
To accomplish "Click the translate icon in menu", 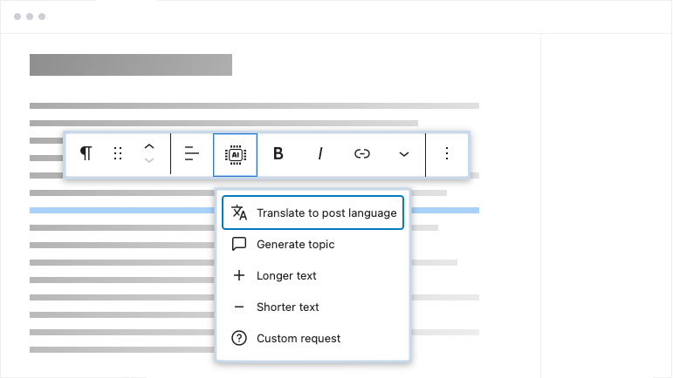I will [x=239, y=213].
